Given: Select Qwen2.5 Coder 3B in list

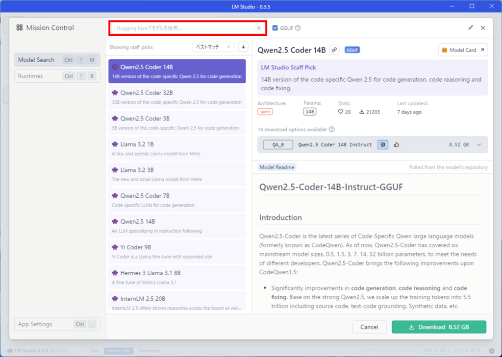Looking at the screenshot, I should point(177,122).
